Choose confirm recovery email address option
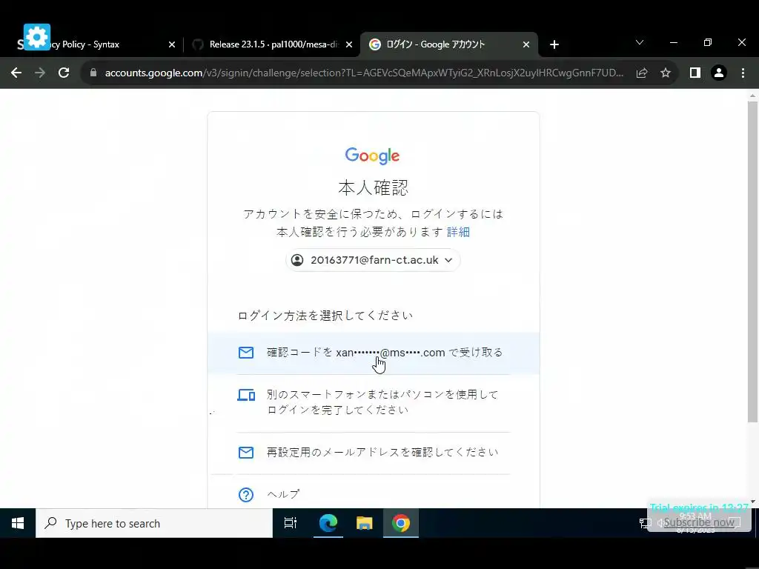 point(374,453)
